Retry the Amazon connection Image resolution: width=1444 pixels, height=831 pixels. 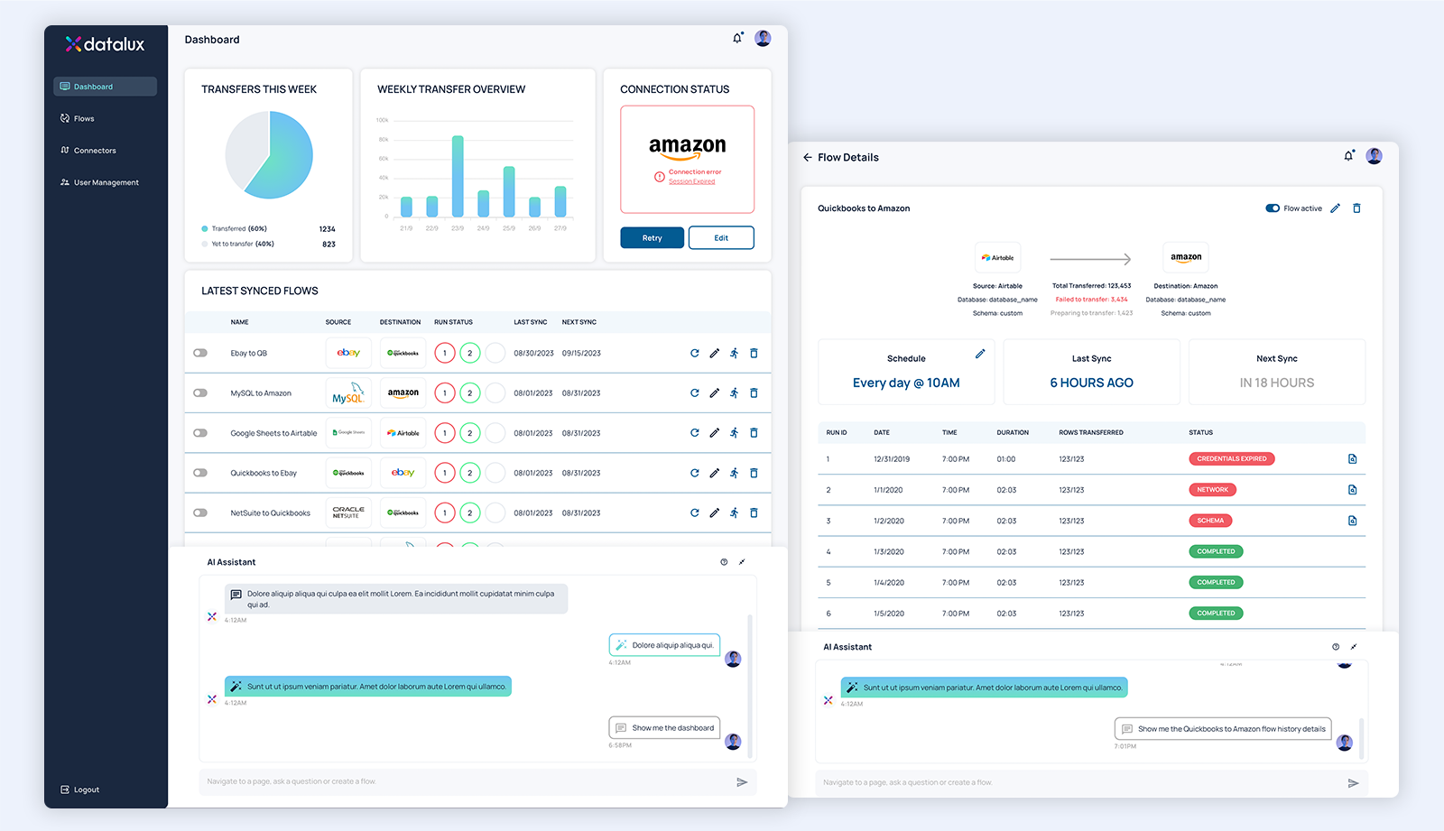[x=652, y=238]
